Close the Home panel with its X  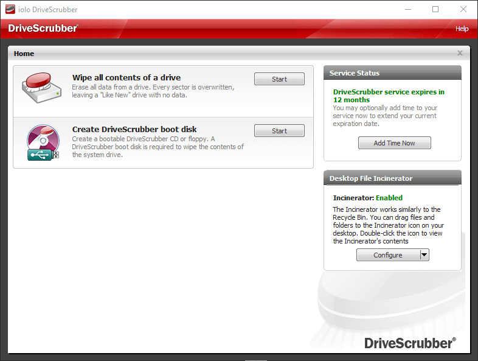coord(460,53)
